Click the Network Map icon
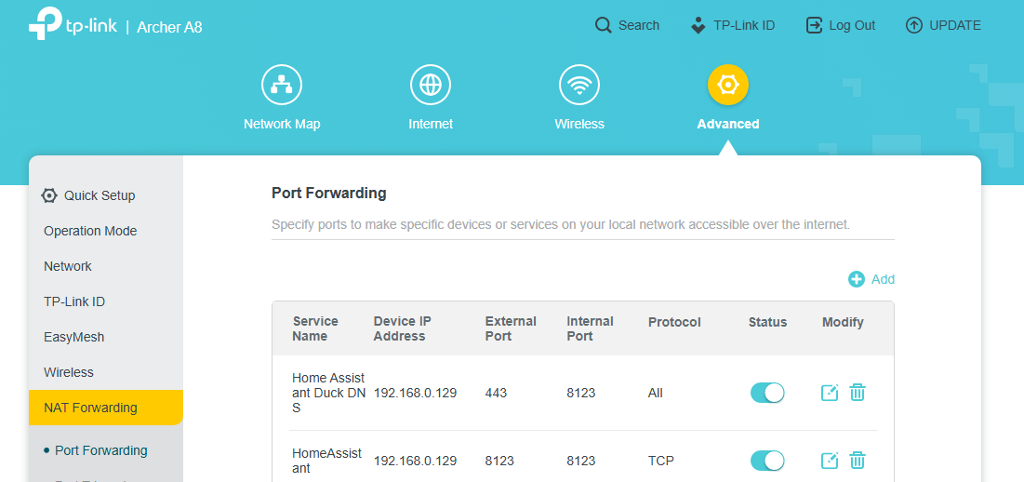 [x=282, y=85]
